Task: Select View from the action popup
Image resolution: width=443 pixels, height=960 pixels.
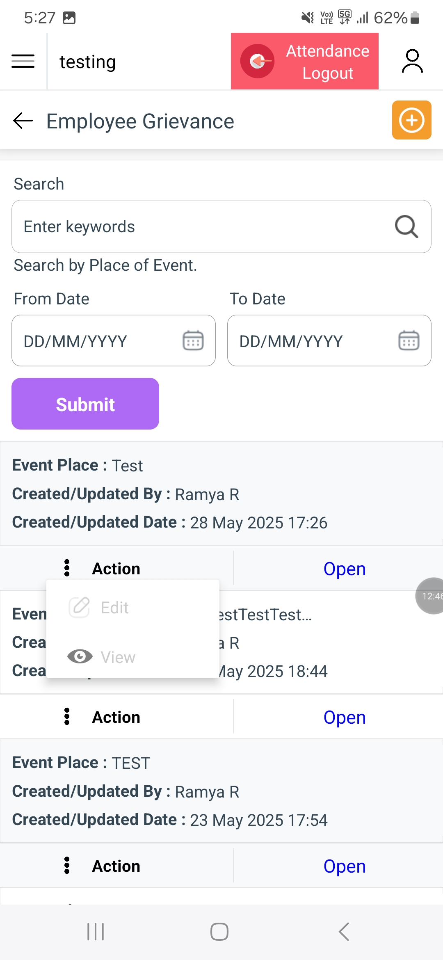Action: coord(117,657)
